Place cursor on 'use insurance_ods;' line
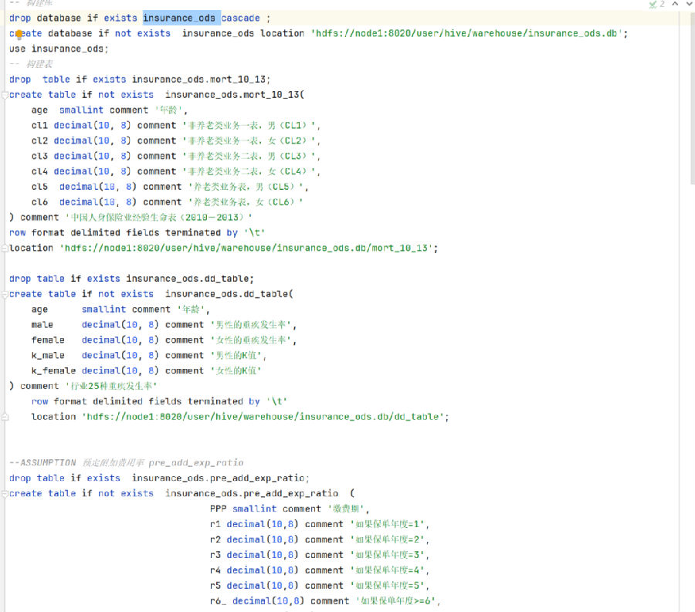 pos(59,49)
